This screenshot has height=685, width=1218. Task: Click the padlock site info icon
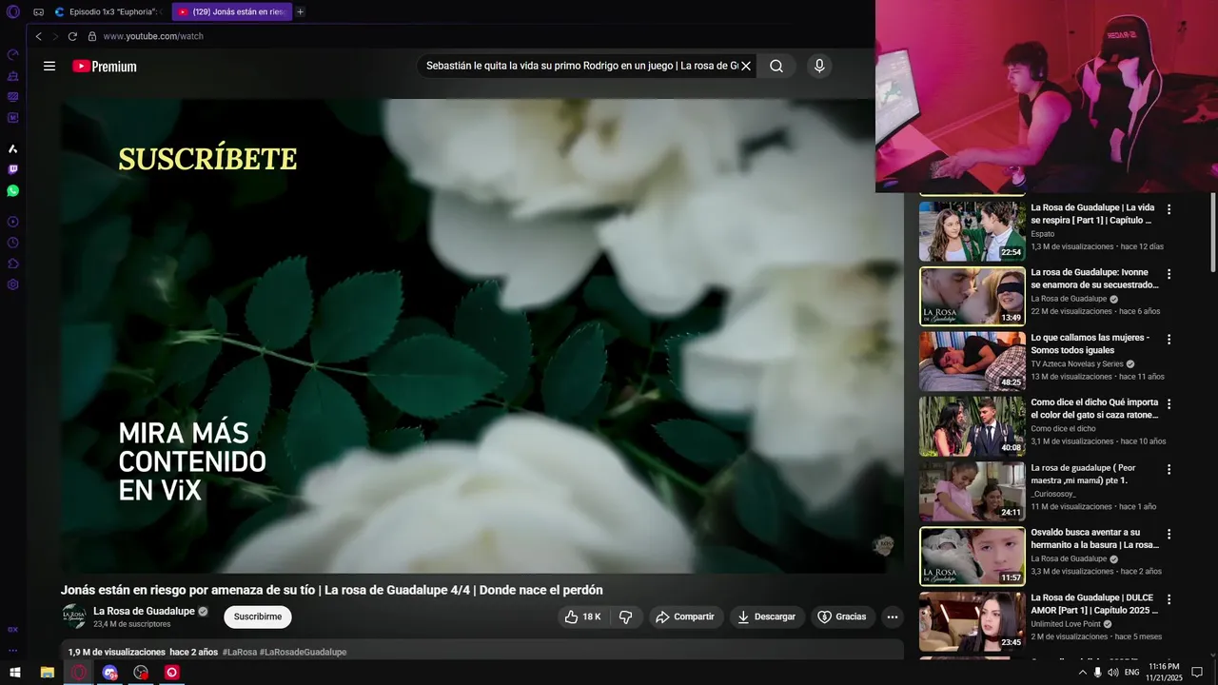point(92,36)
